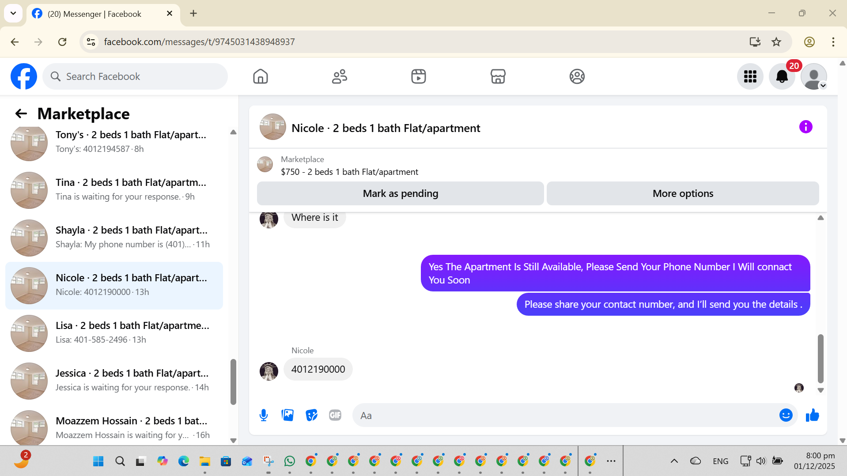The width and height of the screenshot is (847, 476).
Task: Click the conversation list scrollbar thumb
Action: [x=233, y=382]
